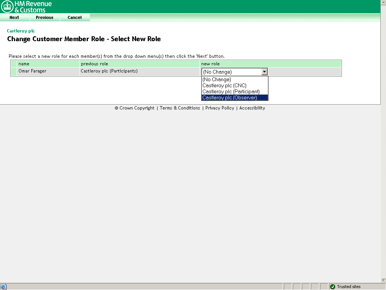386x290 pixels.
Task: Open the Crown Copyright footer link
Action: point(135,108)
